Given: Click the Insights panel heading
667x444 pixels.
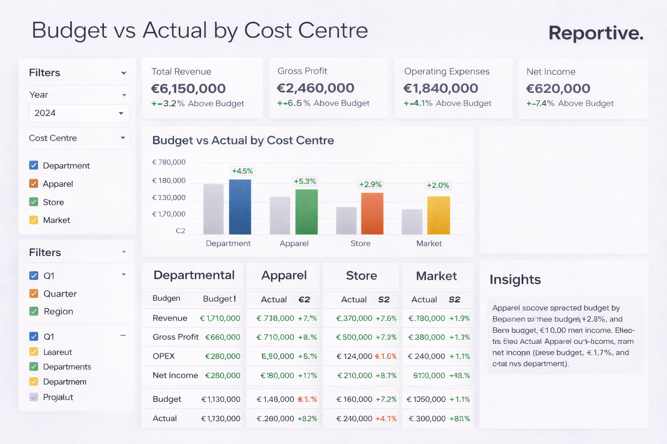Looking at the screenshot, I should coord(515,280).
